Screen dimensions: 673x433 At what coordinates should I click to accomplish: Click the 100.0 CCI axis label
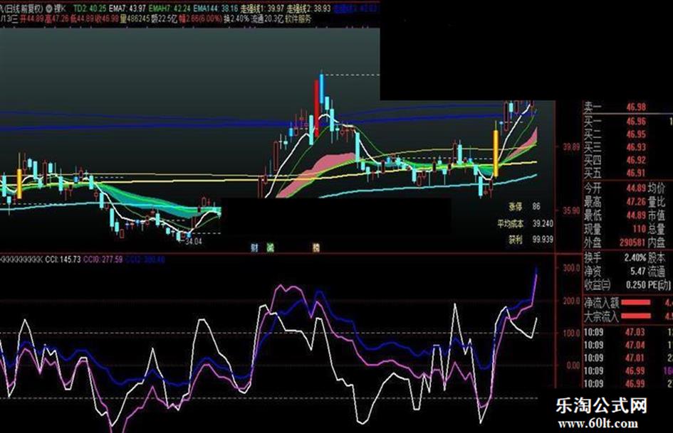[x=571, y=333]
